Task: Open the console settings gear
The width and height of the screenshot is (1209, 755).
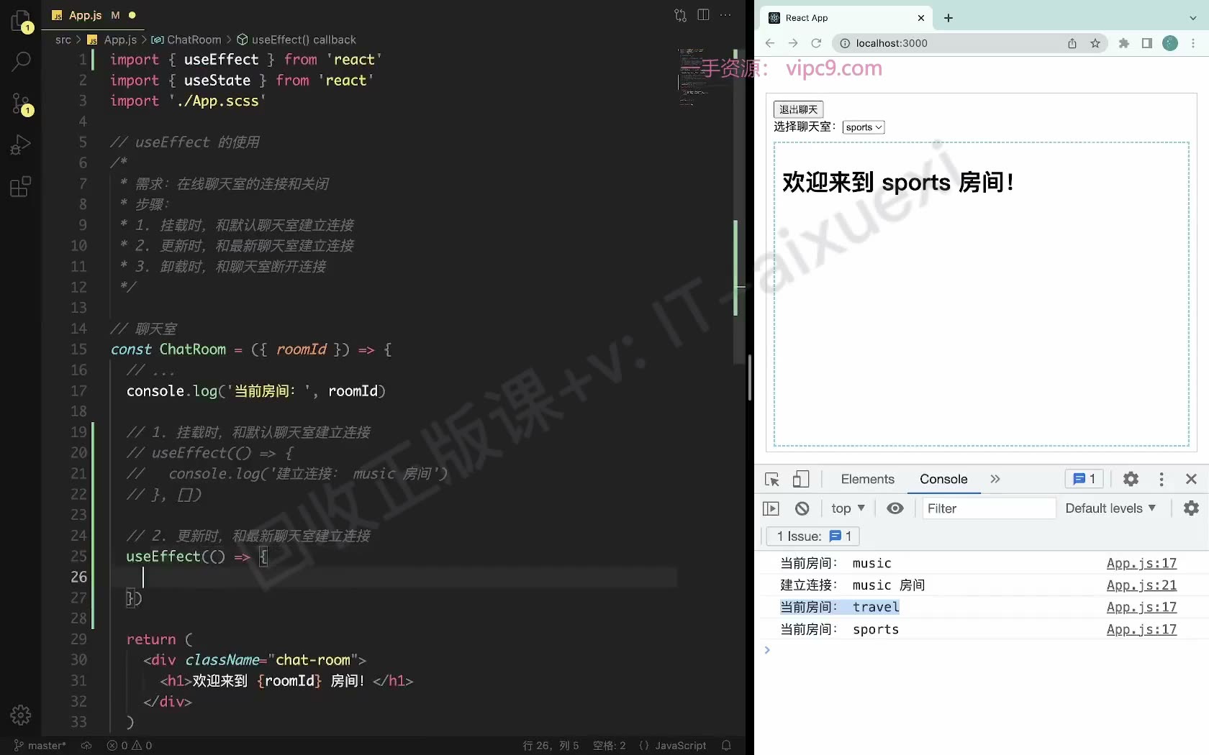Action: 1192,508
